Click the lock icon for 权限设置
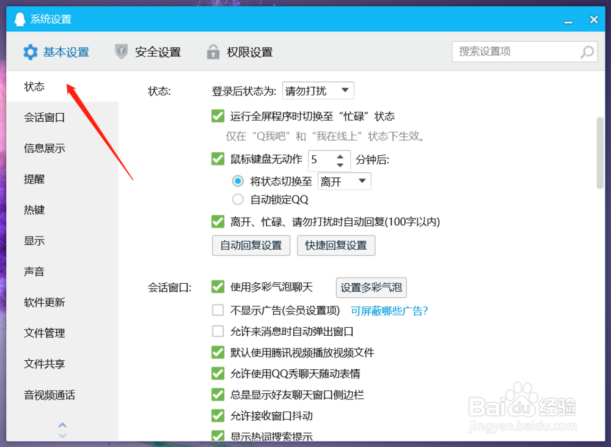Viewport: 611px width, 447px height. point(213,52)
